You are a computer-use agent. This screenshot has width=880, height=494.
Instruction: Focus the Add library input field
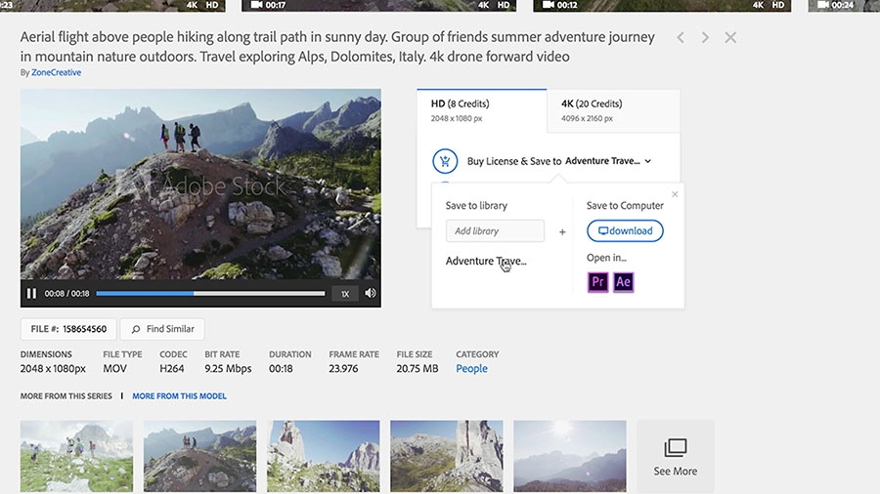(495, 230)
